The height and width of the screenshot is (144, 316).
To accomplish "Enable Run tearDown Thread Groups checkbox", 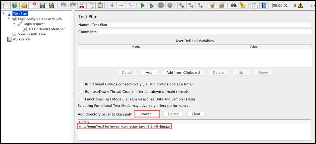I will (x=82, y=92).
